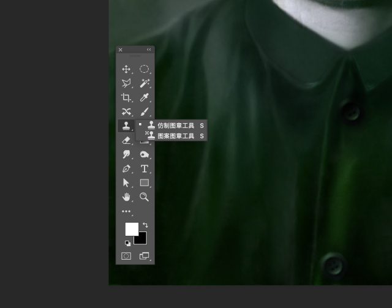Open the Edit Toolbar three-dots menu
Screen dimensions: 392x308
(x=126, y=211)
